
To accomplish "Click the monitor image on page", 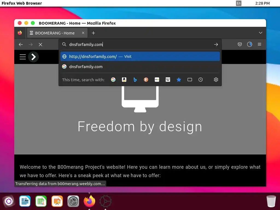I will point(140,99).
